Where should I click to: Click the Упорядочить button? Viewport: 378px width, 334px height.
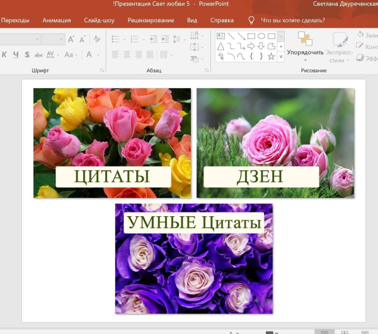coord(305,46)
